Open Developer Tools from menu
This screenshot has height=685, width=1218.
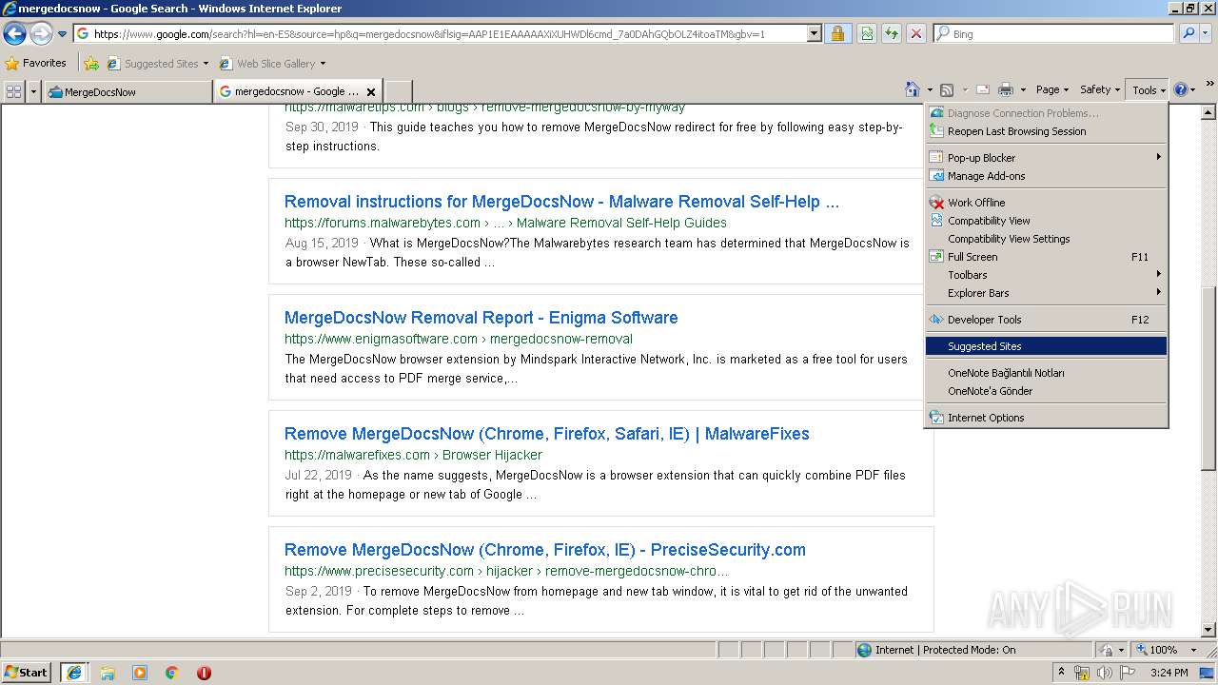(x=1046, y=320)
